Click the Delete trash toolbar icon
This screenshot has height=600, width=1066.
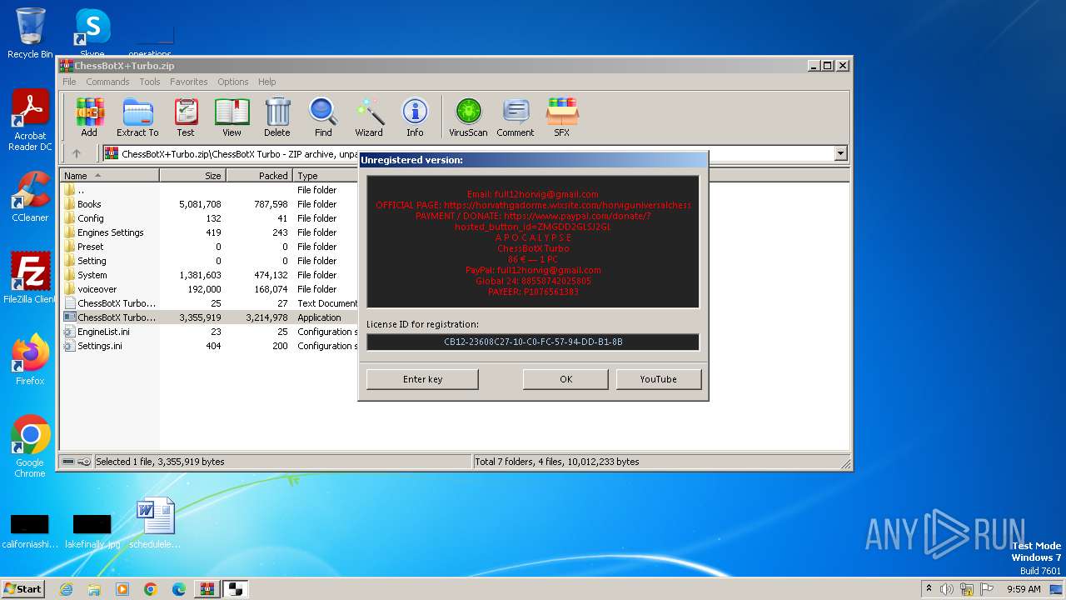pos(277,117)
